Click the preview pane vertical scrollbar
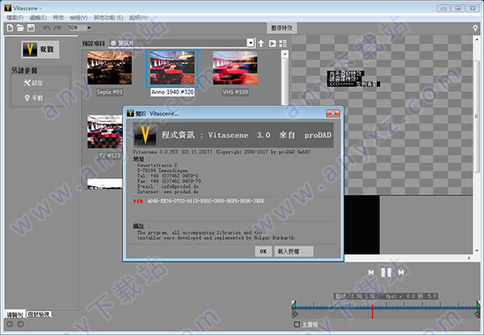 tap(477, 116)
